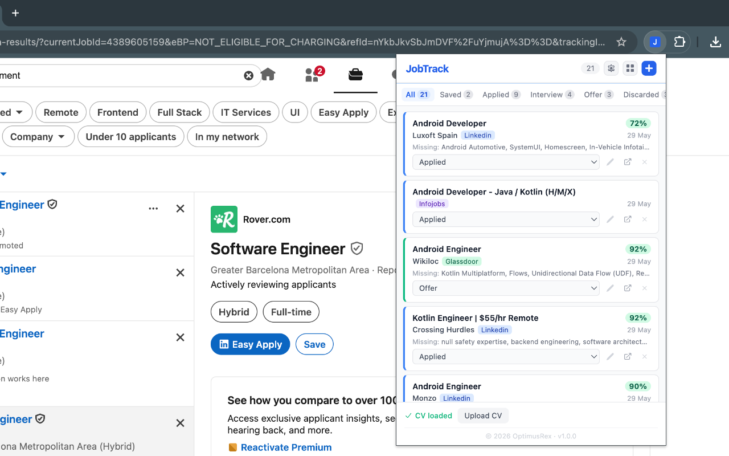The width and height of the screenshot is (729, 456).
Task: Save the Rover.com Software Engineer job
Action: coord(314,344)
